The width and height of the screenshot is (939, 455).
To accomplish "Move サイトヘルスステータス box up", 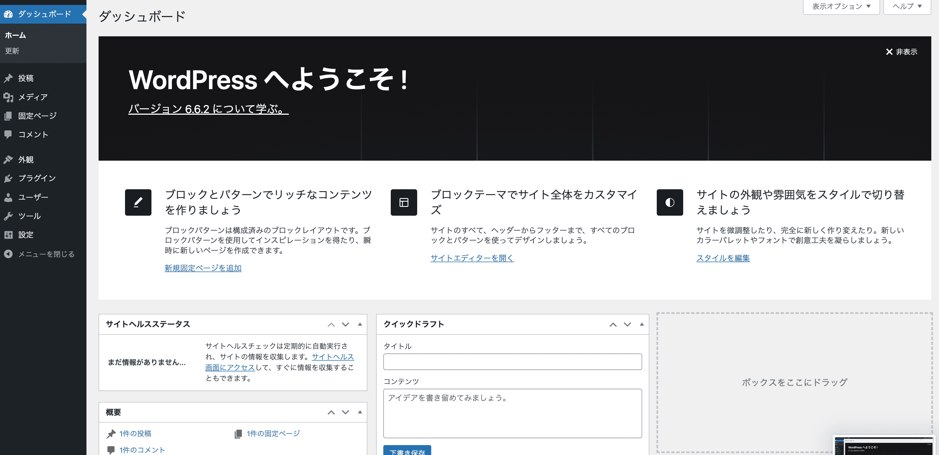I will pos(331,324).
